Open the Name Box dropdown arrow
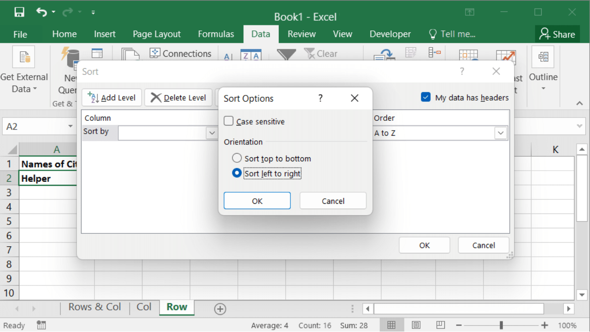The width and height of the screenshot is (590, 332). 71,126
